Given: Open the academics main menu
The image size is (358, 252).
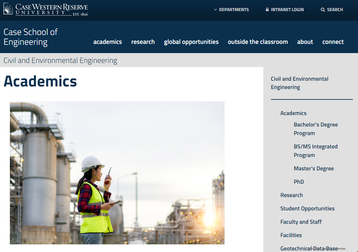Looking at the screenshot, I should click(x=107, y=42).
